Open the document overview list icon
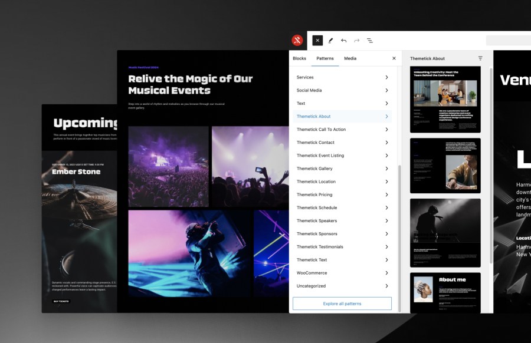Image resolution: width=531 pixels, height=343 pixels. point(370,41)
